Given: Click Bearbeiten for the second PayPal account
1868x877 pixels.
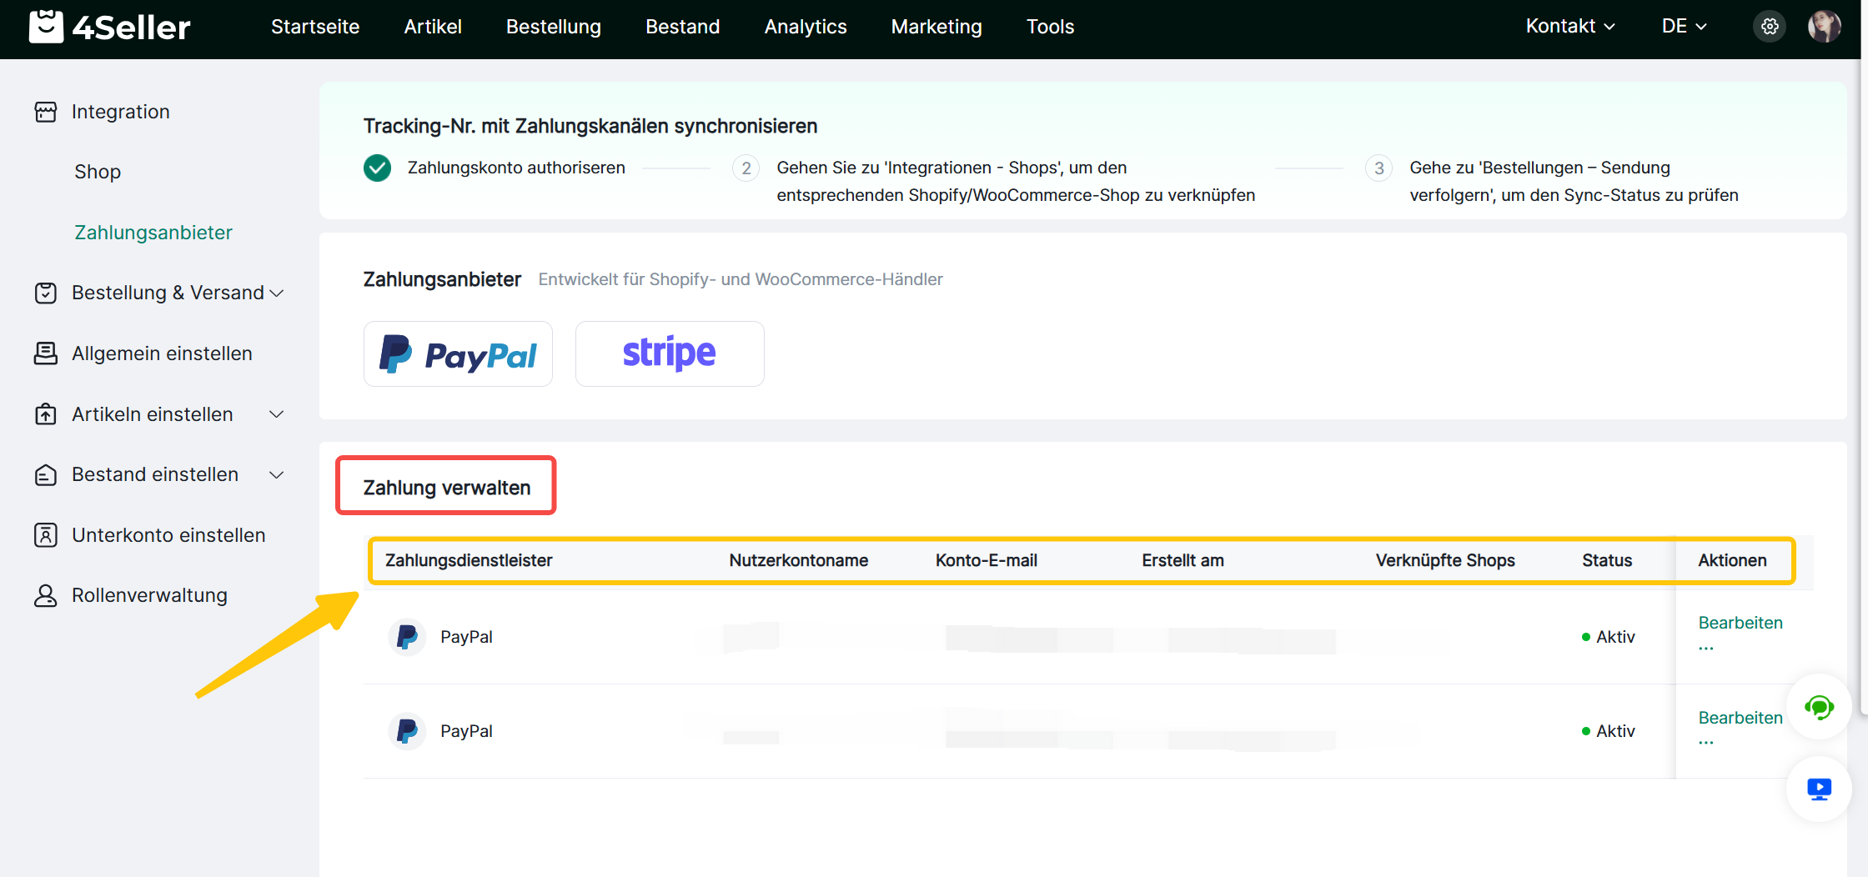Looking at the screenshot, I should [x=1740, y=718].
